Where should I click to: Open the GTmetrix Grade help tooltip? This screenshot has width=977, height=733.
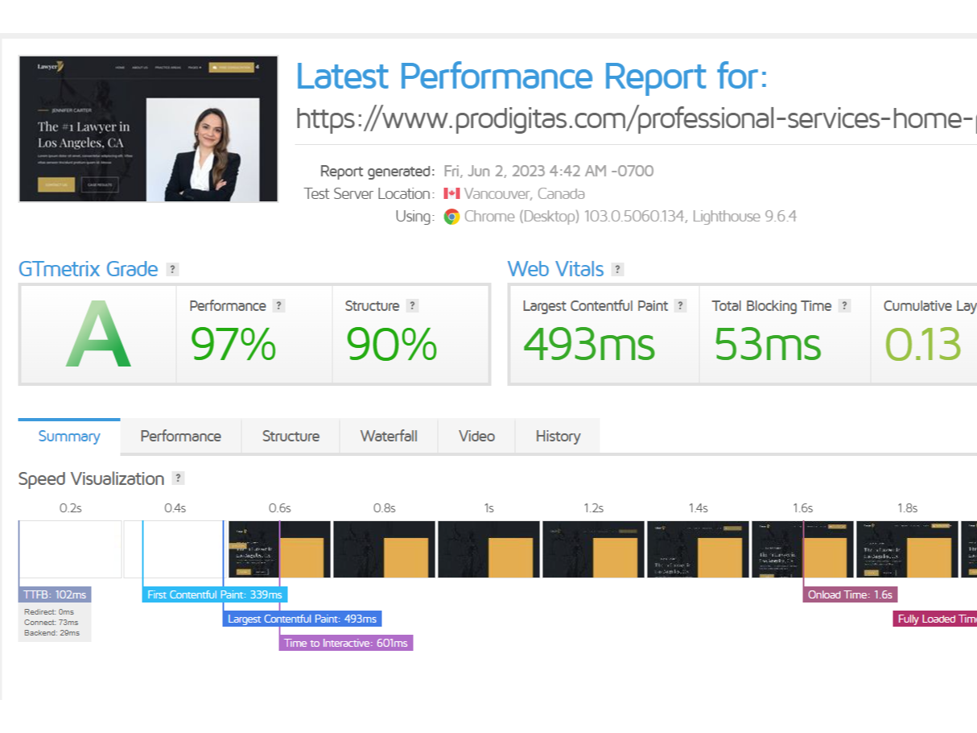click(173, 269)
